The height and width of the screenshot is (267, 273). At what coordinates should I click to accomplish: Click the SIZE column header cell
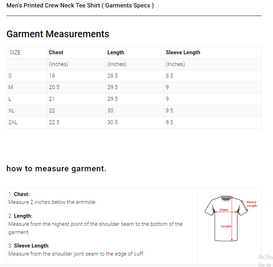(15, 52)
